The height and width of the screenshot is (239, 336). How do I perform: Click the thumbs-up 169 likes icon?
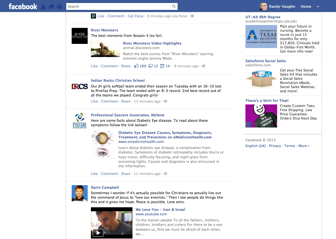coord(137,66)
